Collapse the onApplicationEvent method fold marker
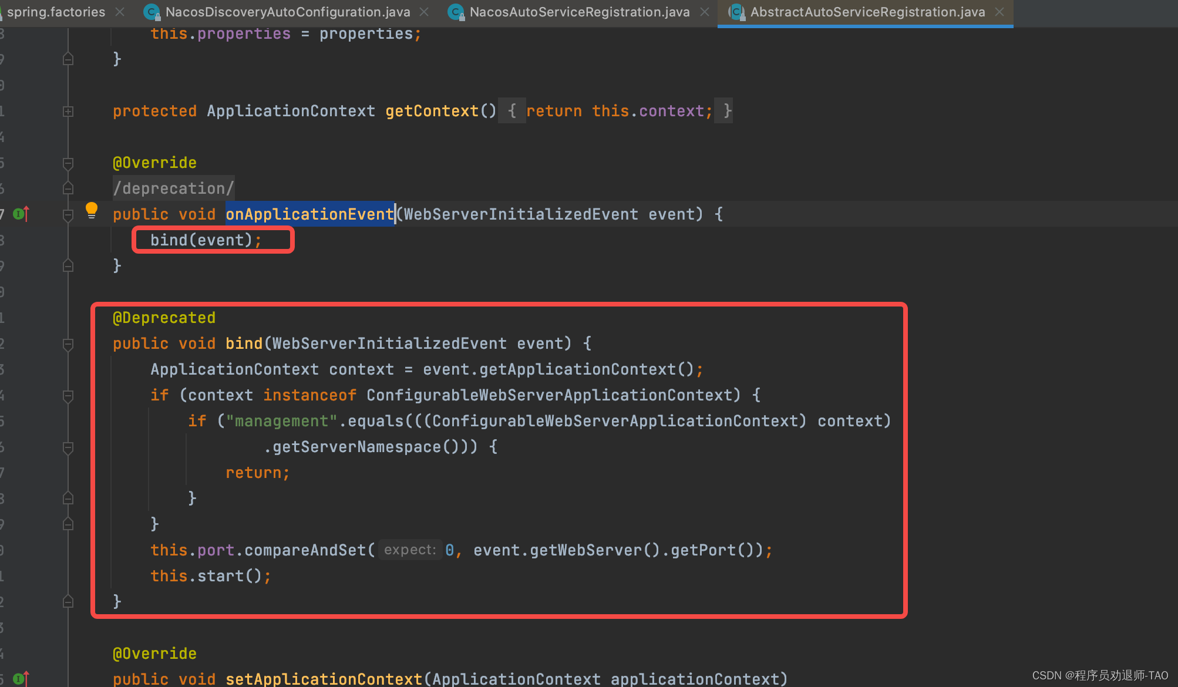The height and width of the screenshot is (687, 1178). click(x=68, y=215)
